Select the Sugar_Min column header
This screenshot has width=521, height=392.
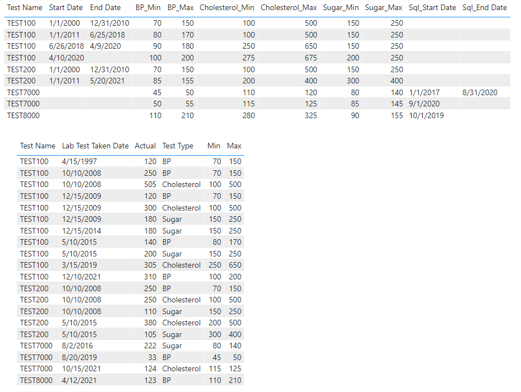point(340,8)
